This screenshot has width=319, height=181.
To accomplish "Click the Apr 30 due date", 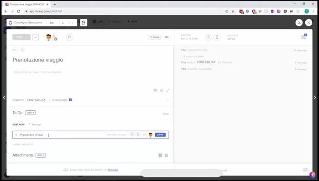I will click(231, 39).
